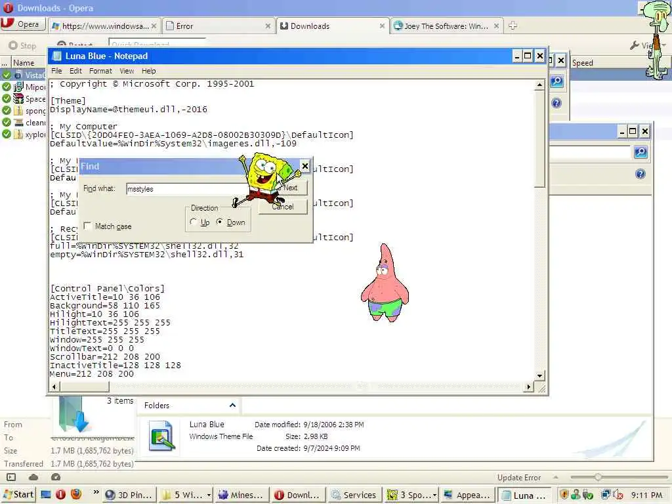Launch Opera from quick launch icon
The image size is (672, 504).
click(x=60, y=495)
